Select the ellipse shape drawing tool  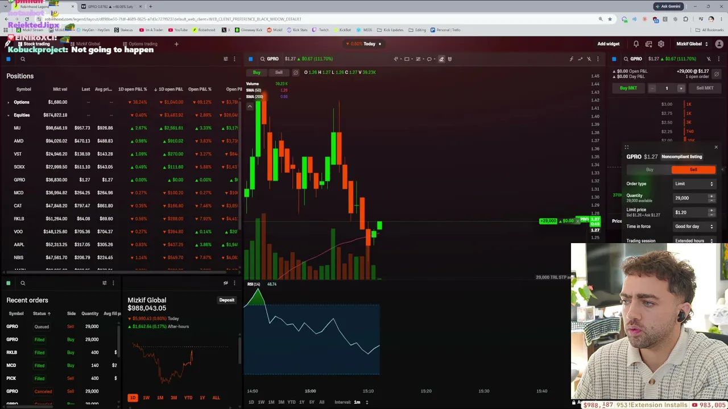point(429,59)
